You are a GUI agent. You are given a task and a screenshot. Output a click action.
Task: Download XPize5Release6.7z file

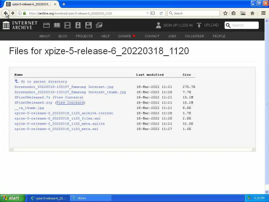pos(32,97)
